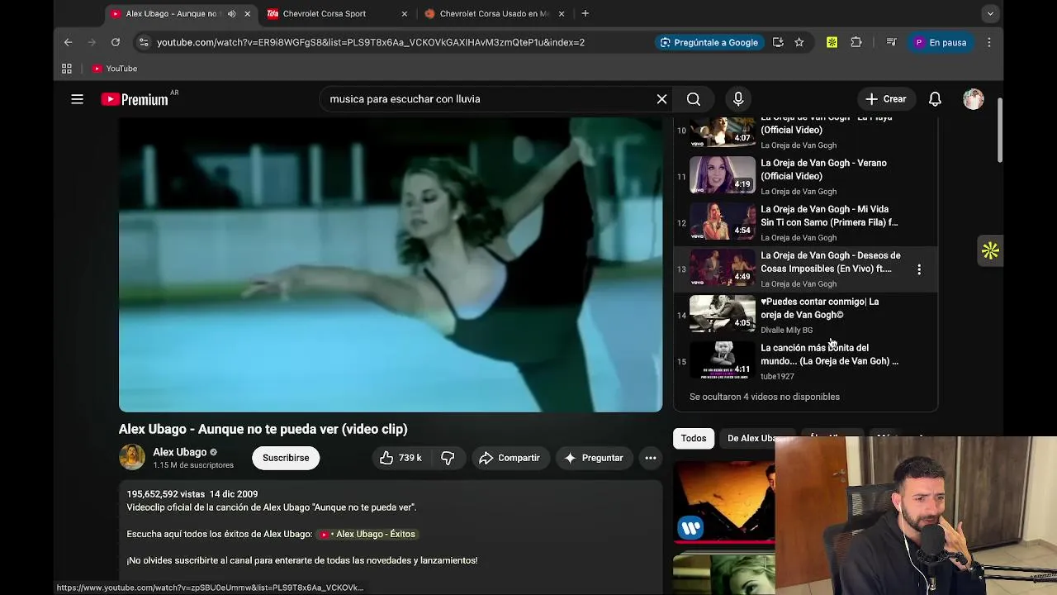Screen dimensions: 1057x595
Task: Open options for Deseos de Cosas Imposibles
Action: tap(919, 269)
